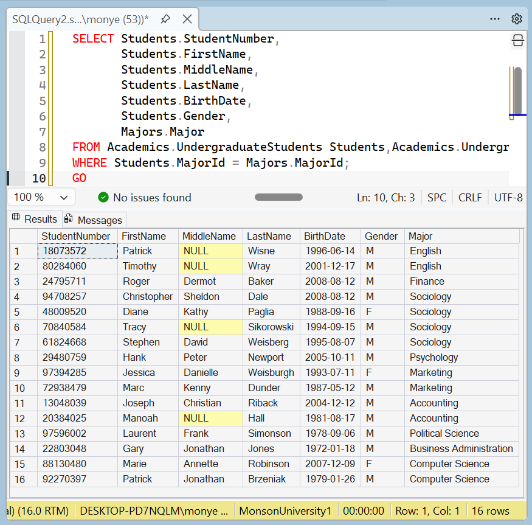The width and height of the screenshot is (532, 525).
Task: Click the Finance major cell
Action: [461, 282]
